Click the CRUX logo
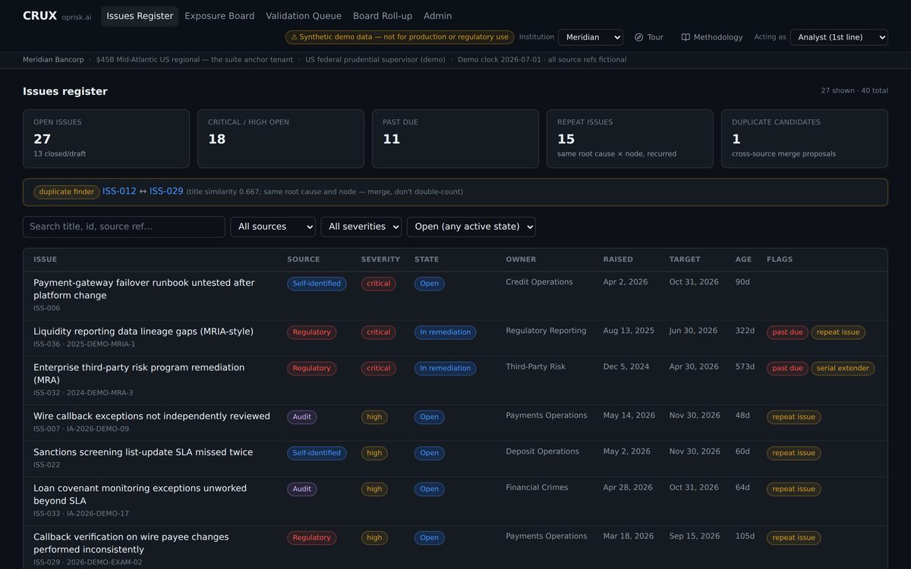 pyautogui.click(x=39, y=16)
